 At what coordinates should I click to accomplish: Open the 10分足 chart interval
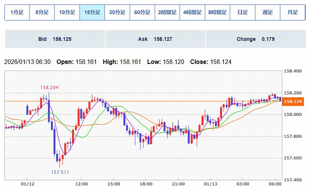(67, 12)
